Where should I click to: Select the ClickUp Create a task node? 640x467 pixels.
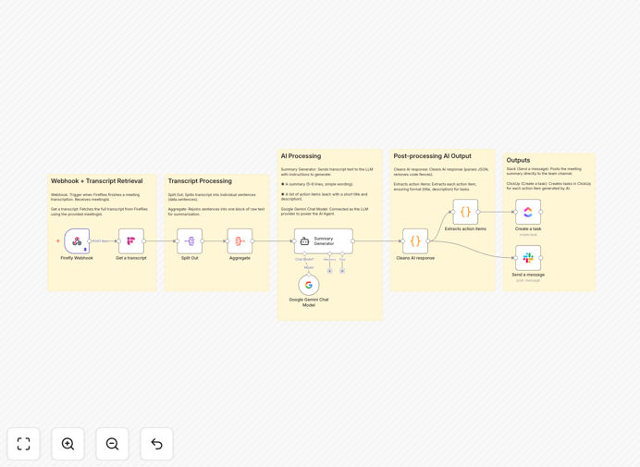click(528, 212)
